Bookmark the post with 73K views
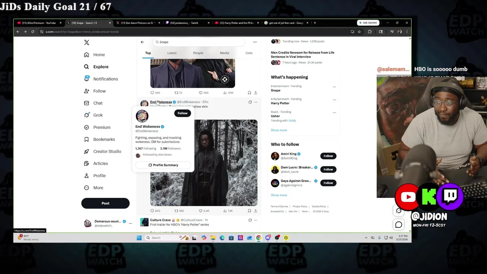 [249, 210]
